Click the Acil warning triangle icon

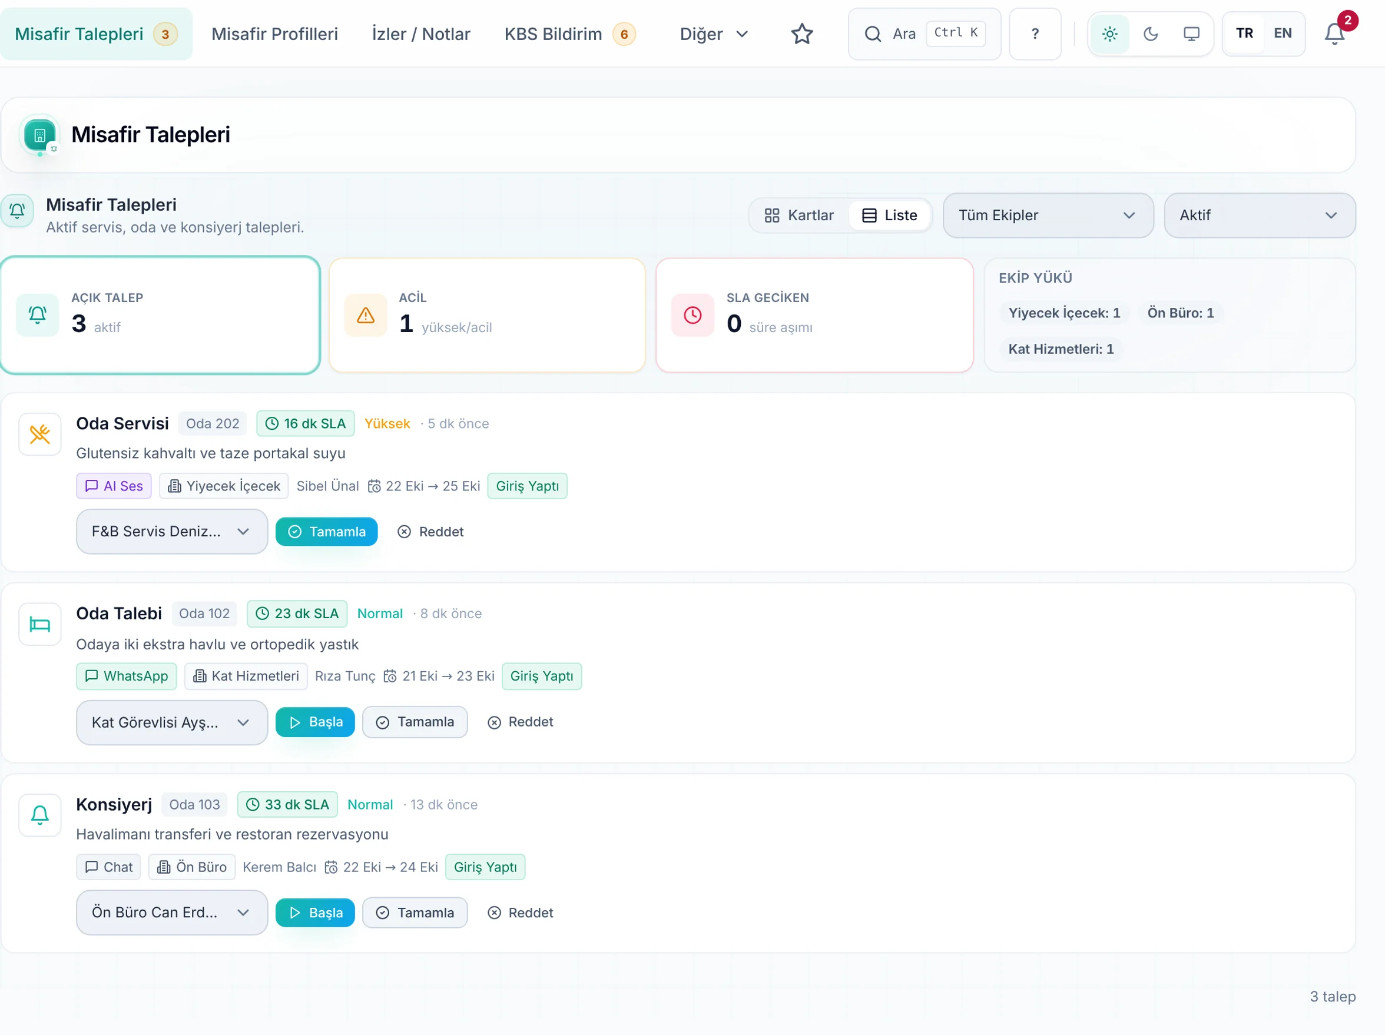click(366, 315)
